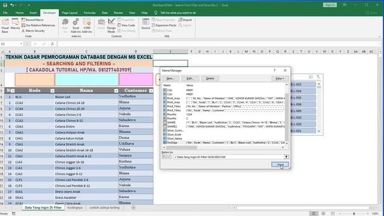This screenshot has width=384, height=216.
Task: Open Macro Security settings
Action: point(33,31)
